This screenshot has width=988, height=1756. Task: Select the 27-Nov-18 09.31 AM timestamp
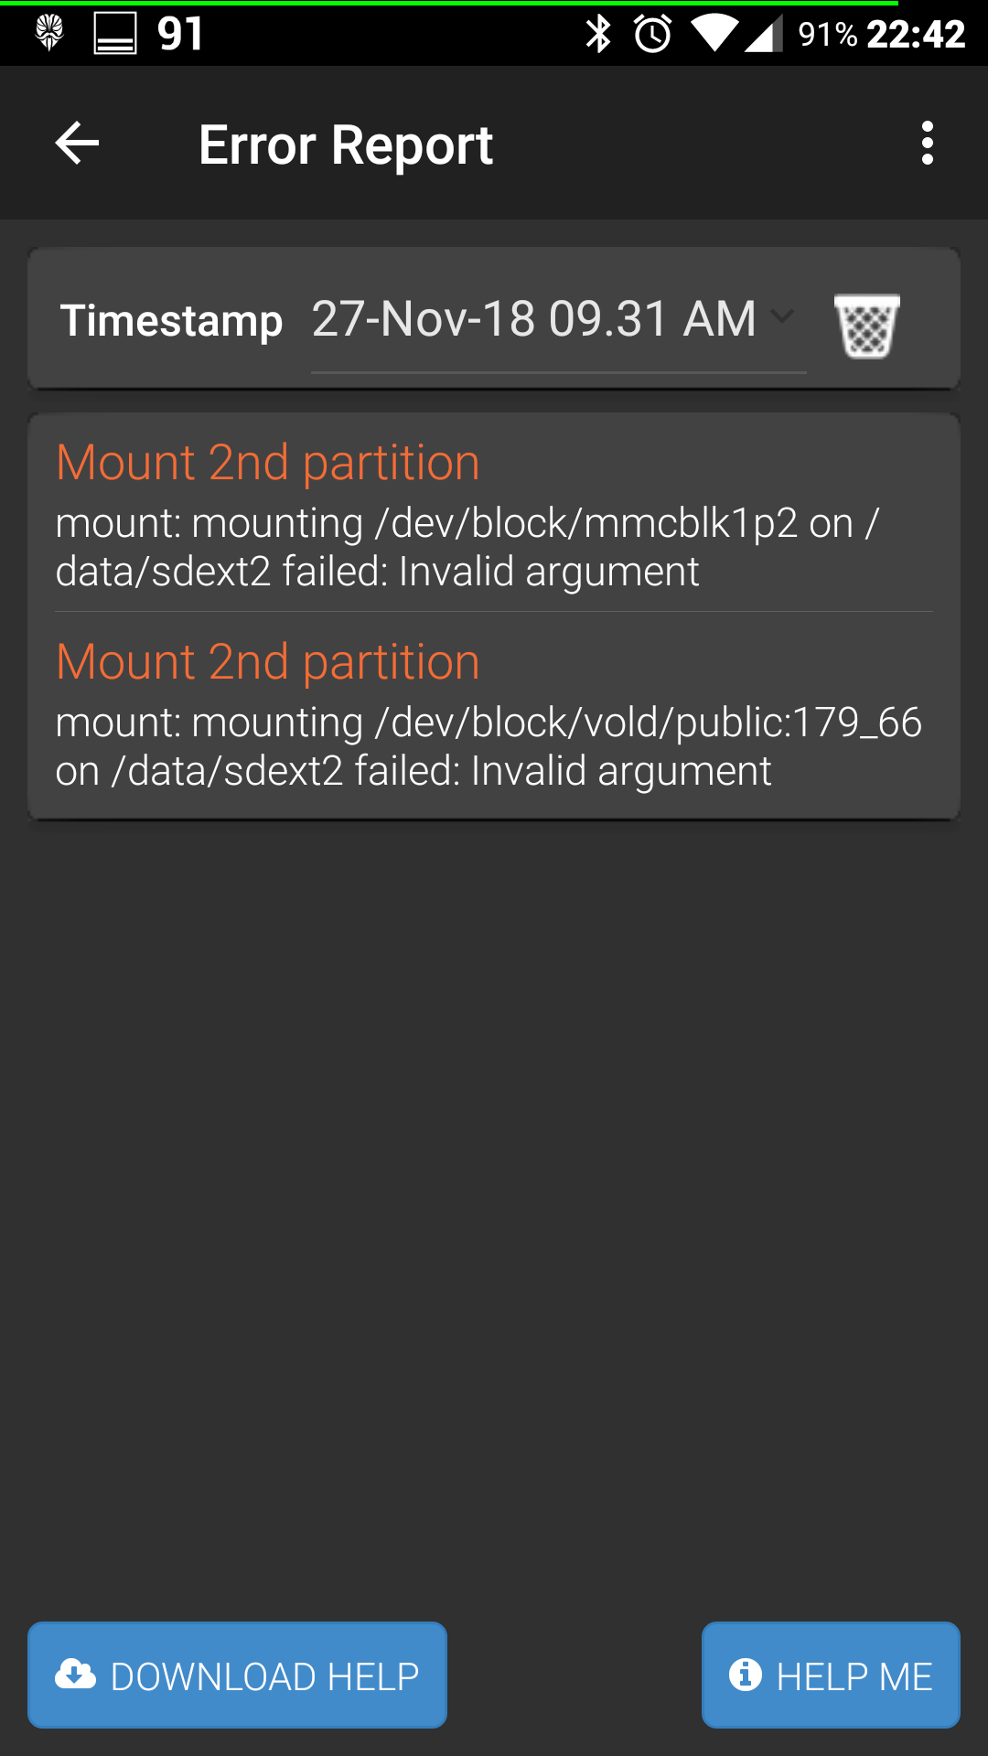click(534, 319)
